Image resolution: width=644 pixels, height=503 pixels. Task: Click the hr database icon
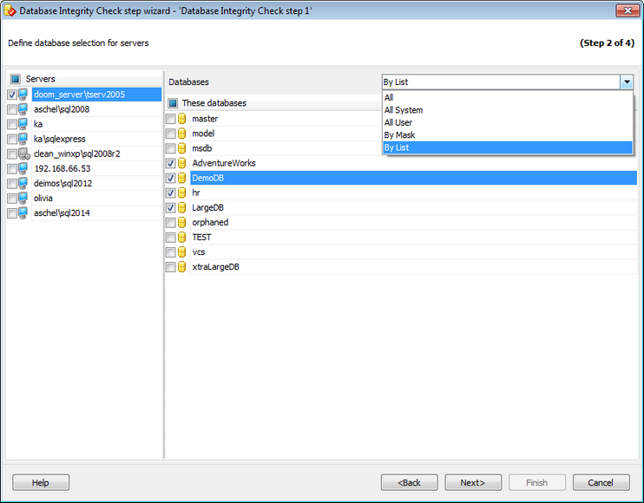point(182,193)
